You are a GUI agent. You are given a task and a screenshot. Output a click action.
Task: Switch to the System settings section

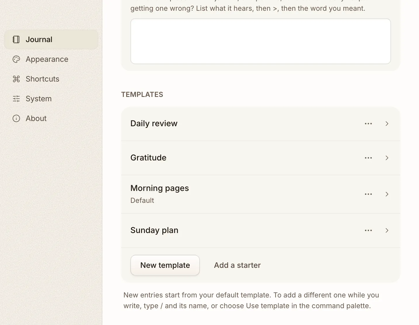click(x=51, y=99)
